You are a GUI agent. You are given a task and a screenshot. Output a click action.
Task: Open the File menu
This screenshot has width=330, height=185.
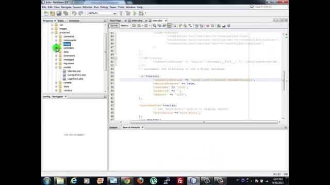click(44, 7)
